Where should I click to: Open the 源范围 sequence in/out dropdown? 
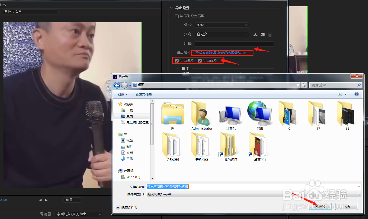tap(78, 214)
